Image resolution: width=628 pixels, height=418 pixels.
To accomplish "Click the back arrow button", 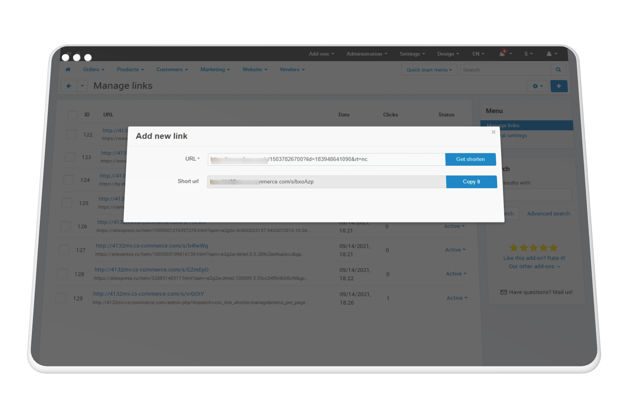I will coord(69,86).
